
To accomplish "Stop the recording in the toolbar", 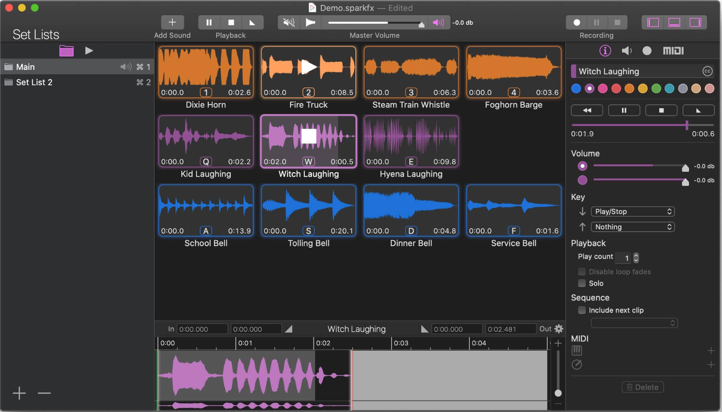I will [x=617, y=22].
